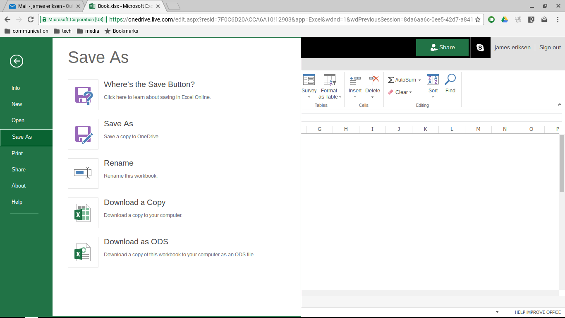Screen dimensions: 565x318
Task: Click the lightbulb extension icon
Action: [x=531, y=19]
